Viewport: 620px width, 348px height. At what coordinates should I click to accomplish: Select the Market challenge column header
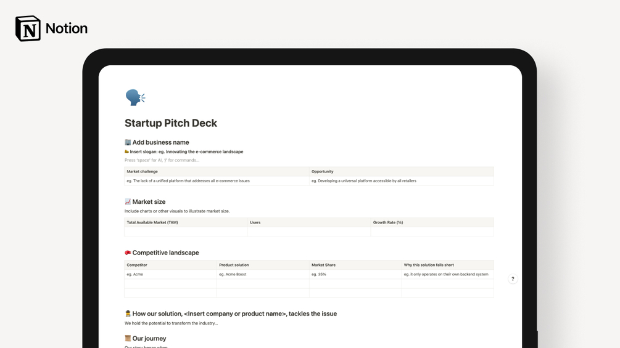[x=143, y=172]
